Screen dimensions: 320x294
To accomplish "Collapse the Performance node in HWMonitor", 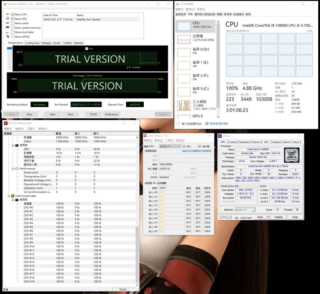I will (13, 168).
